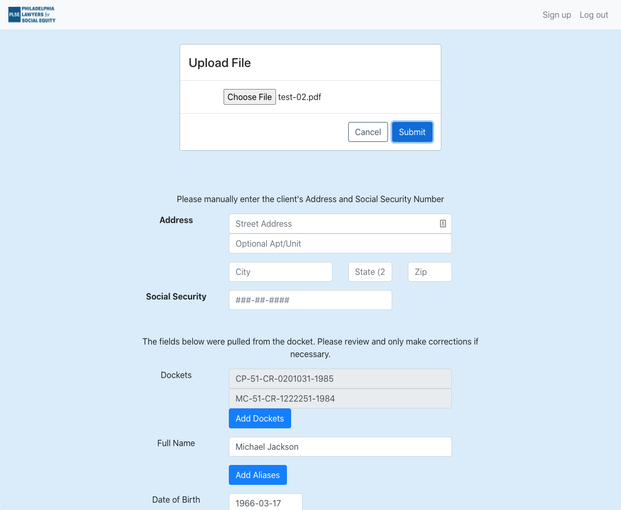621x510 pixels.
Task: Click the Social Security number field
Action: pyautogui.click(x=310, y=300)
